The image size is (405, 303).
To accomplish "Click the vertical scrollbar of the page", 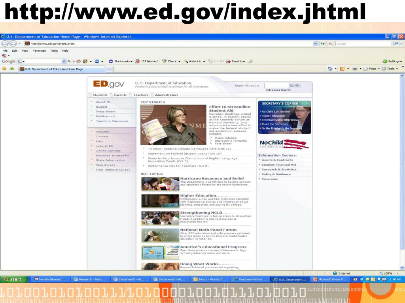I will coord(402,172).
